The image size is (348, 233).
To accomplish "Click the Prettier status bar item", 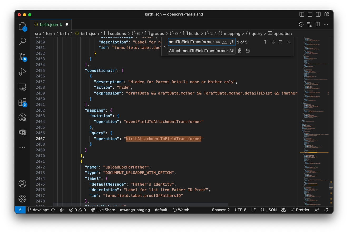I will 300,210.
